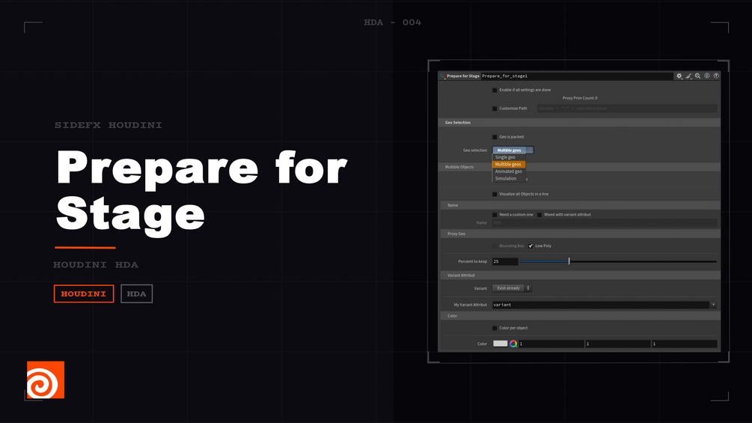Expand the My Variant Attribut dropdown arrow
Image resolution: width=752 pixels, height=423 pixels.
[713, 305]
